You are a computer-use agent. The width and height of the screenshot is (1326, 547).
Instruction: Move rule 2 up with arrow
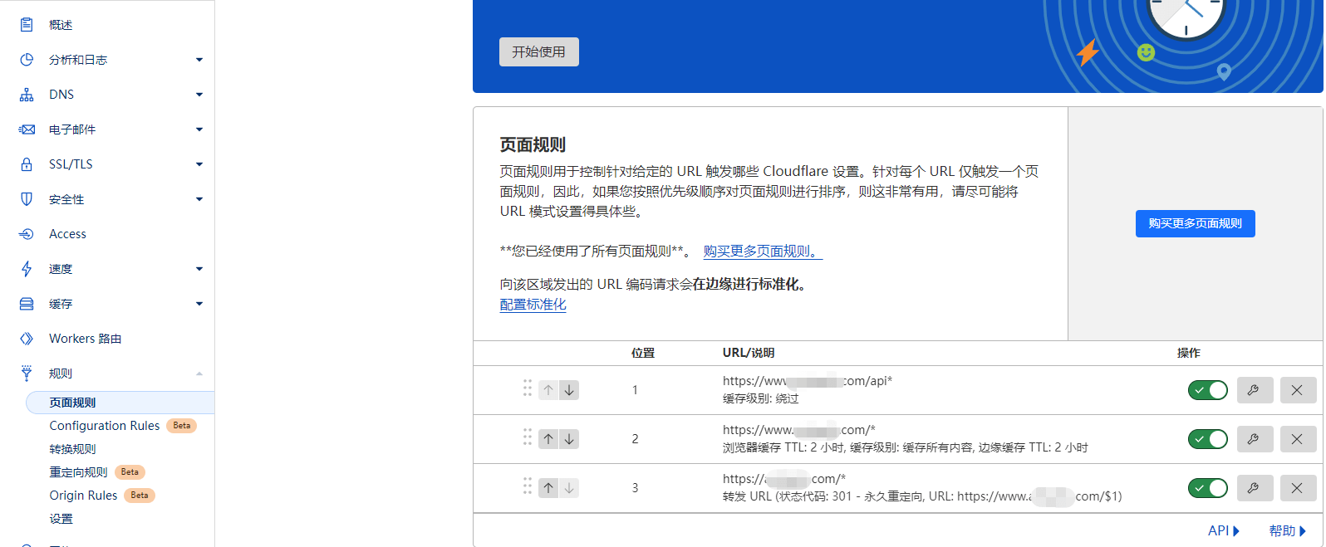coord(548,439)
